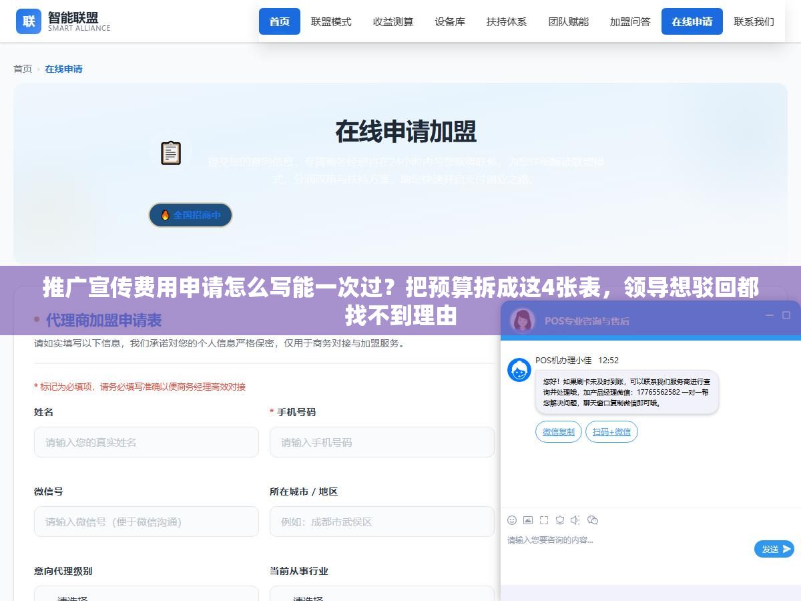
Task: Click the POS专业咨询与售后 chat title
Action: tap(587, 321)
